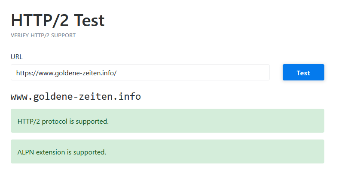Click the word "Test" in the main heading
Screen dimensions: 354x190
89,21
